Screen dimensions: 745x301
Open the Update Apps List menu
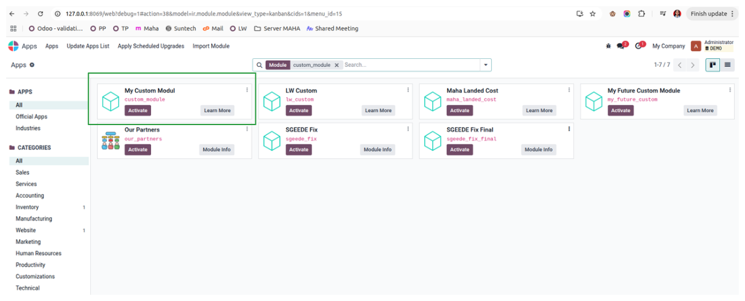coord(88,46)
